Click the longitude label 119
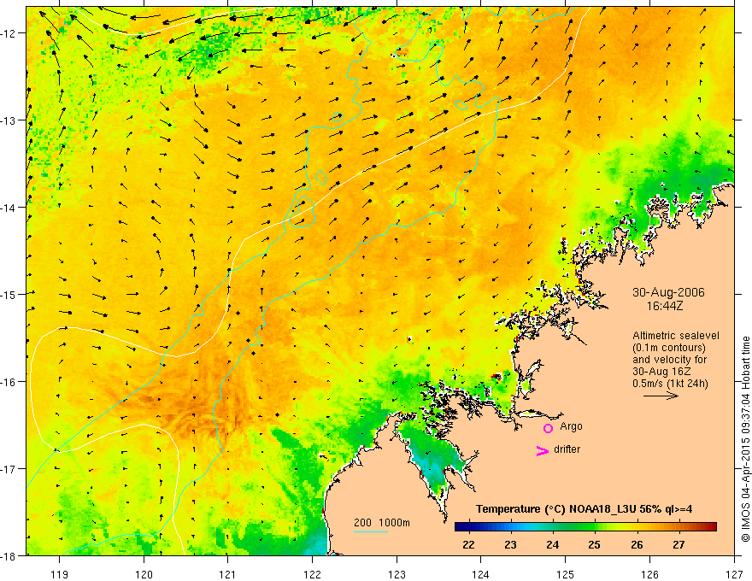The height and width of the screenshot is (581, 752). pos(60,574)
